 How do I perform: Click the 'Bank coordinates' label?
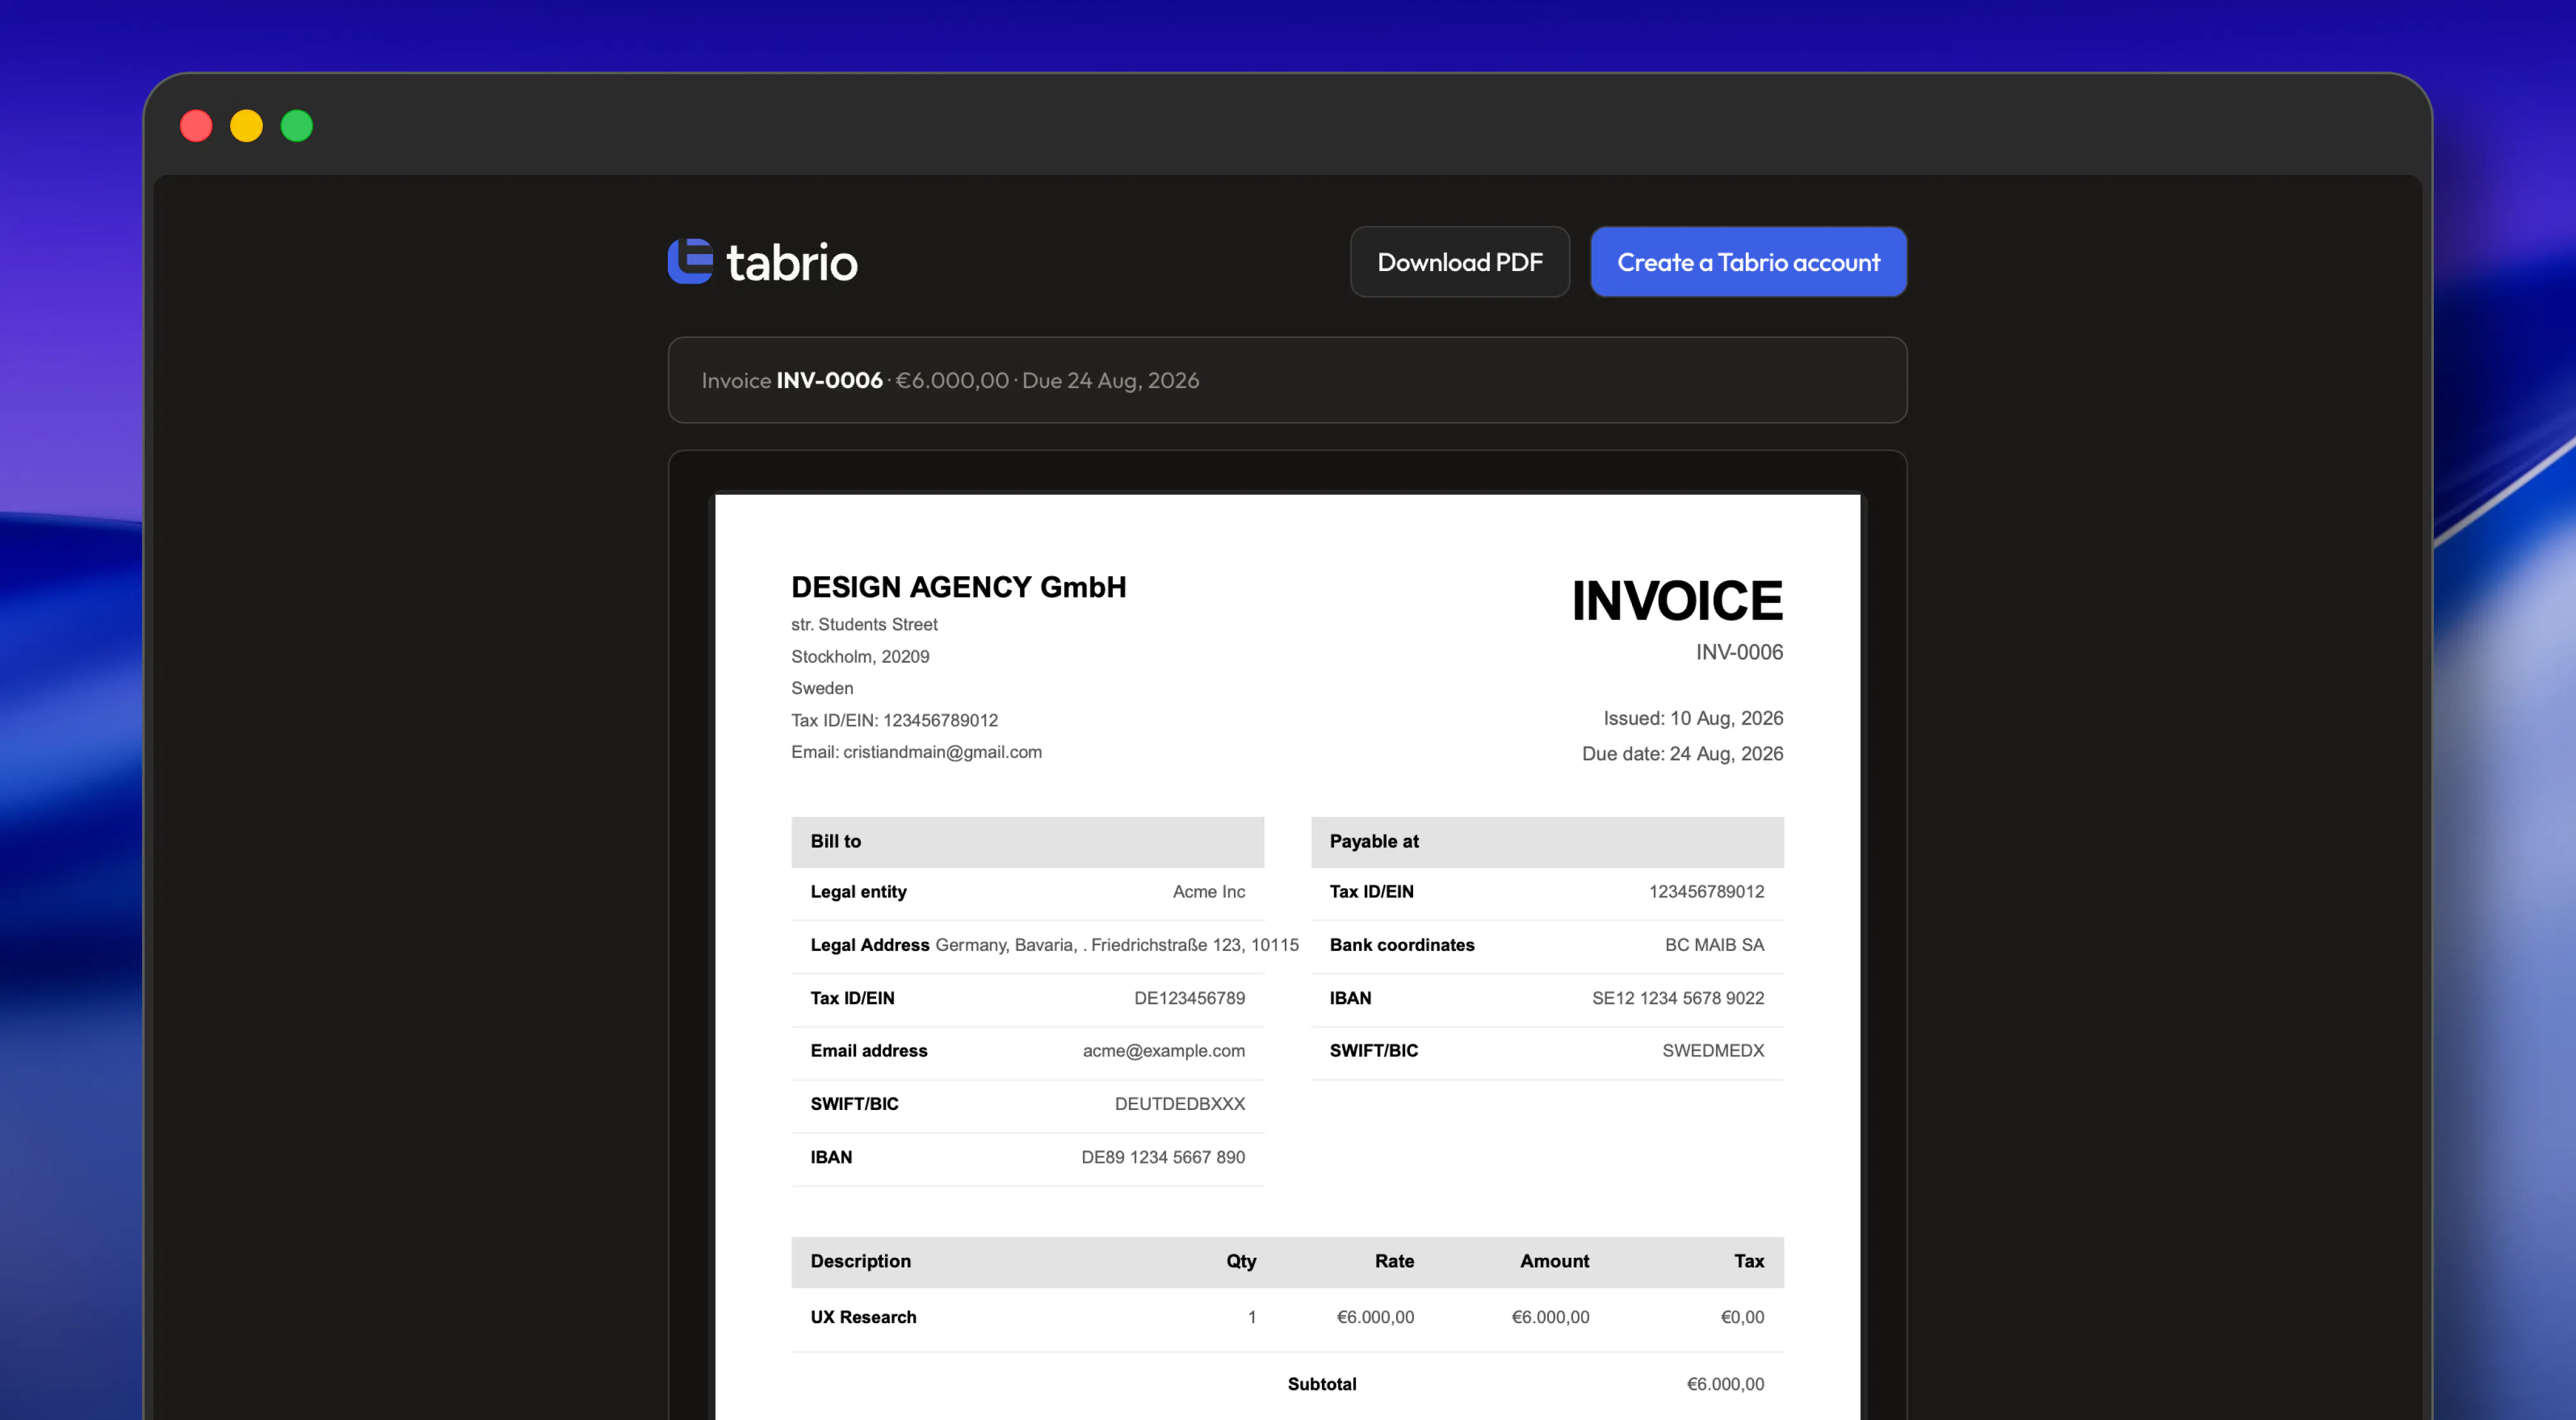coord(1401,945)
